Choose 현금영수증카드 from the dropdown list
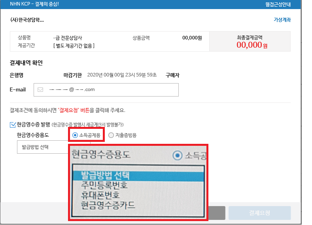Screen dimensions: 312x225 tap(108, 205)
